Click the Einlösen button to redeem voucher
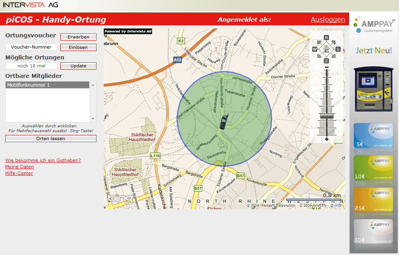The image size is (399, 255). [78, 47]
